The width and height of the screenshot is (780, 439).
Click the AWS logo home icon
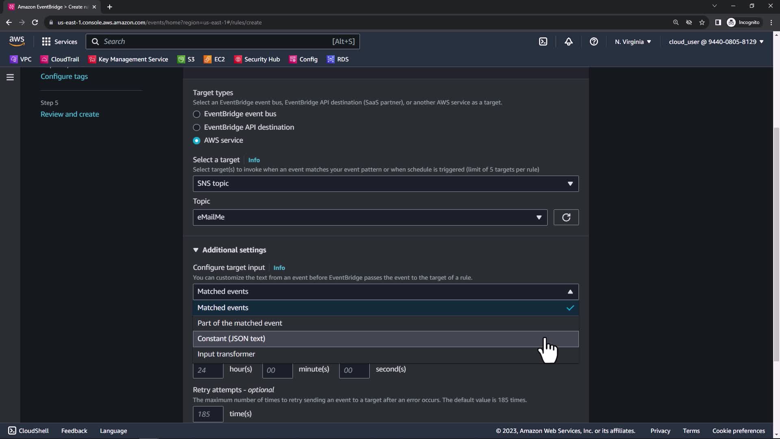click(17, 41)
